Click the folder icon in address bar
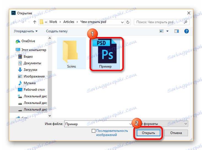 [x=41, y=22]
